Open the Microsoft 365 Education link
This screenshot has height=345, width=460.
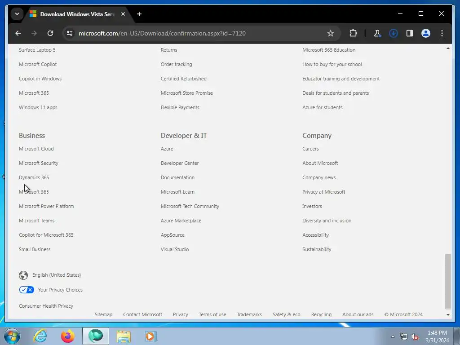click(329, 50)
